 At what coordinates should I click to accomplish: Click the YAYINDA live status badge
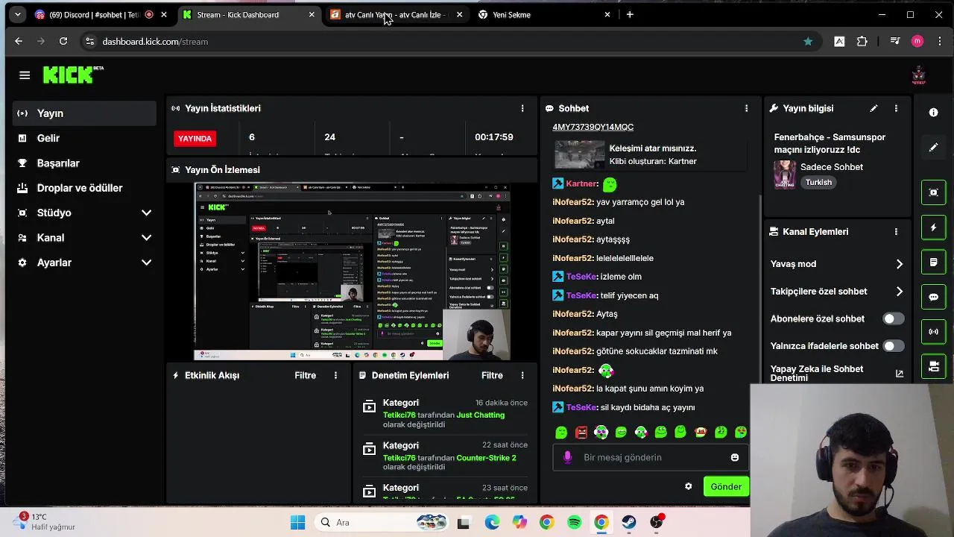coord(195,138)
